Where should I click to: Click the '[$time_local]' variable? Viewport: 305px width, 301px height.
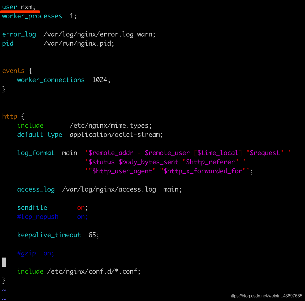(x=218, y=153)
